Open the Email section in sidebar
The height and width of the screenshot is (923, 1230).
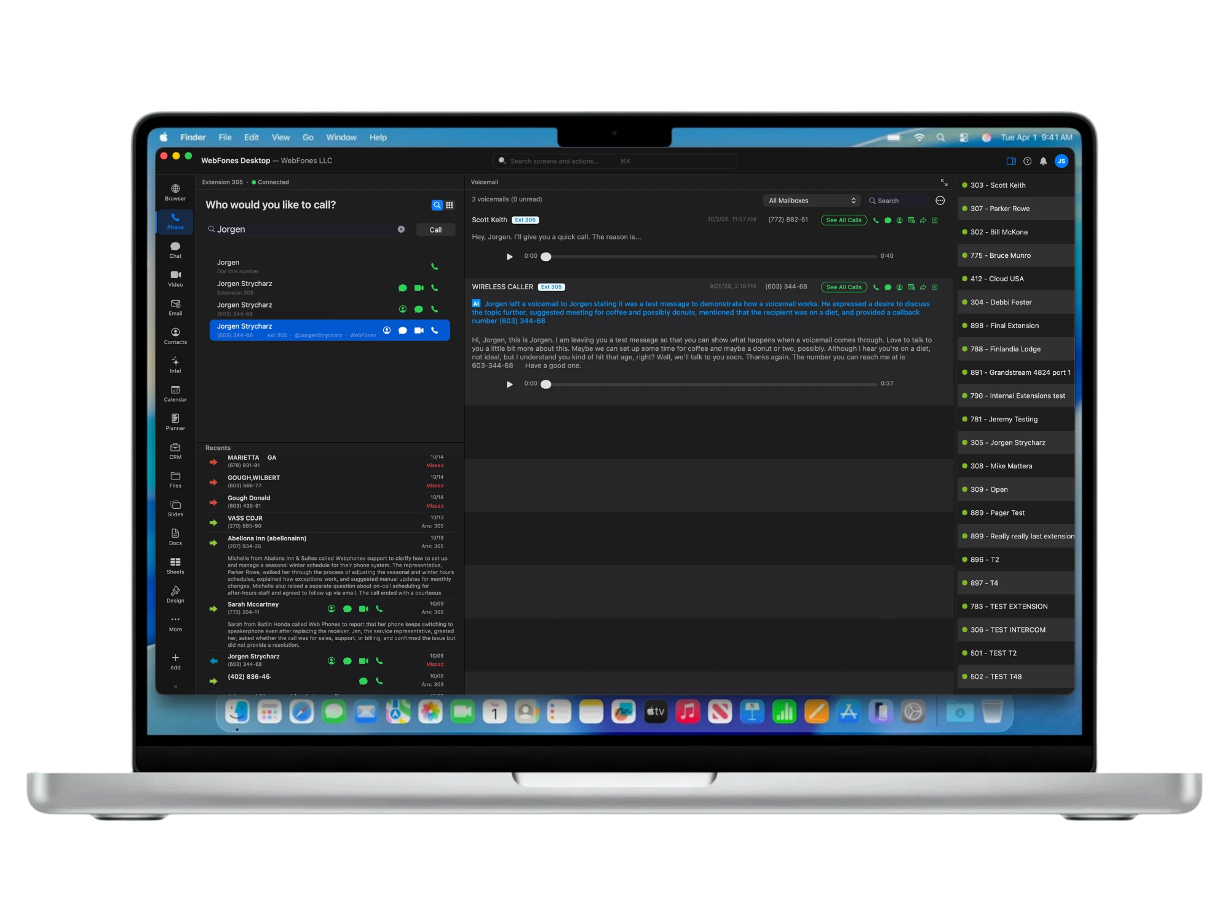175,308
